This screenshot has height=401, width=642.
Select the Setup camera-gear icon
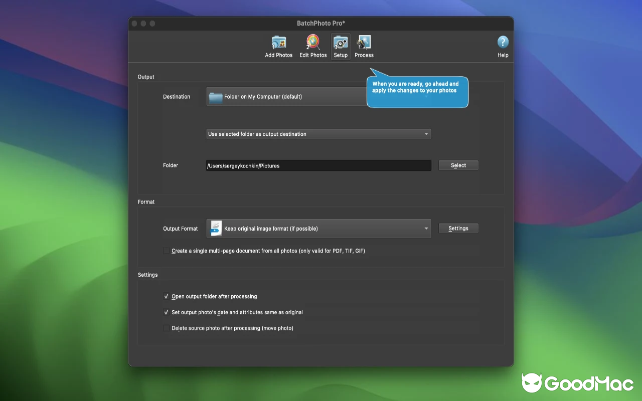pyautogui.click(x=341, y=43)
